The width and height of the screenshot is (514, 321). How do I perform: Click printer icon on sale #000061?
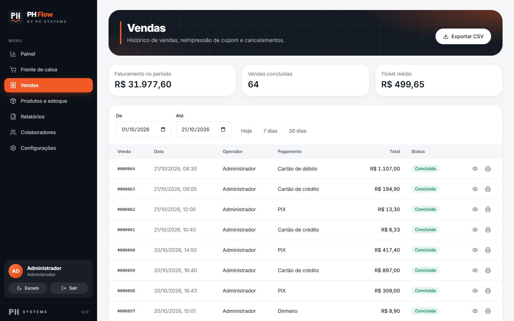click(x=488, y=230)
